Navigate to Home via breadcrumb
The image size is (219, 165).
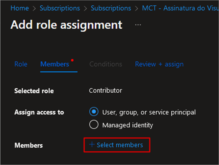tap(20, 8)
